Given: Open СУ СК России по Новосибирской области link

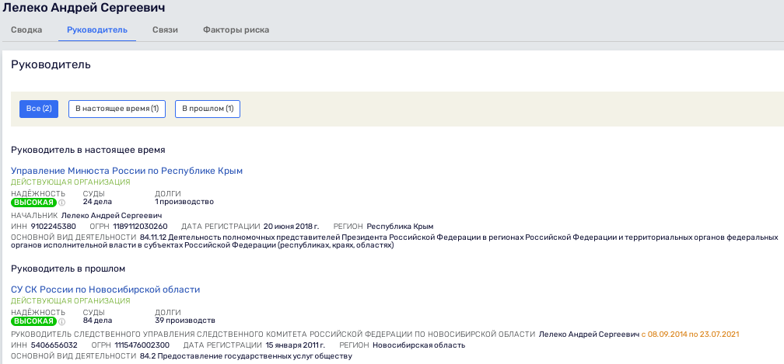Looking at the screenshot, I should point(105,289).
